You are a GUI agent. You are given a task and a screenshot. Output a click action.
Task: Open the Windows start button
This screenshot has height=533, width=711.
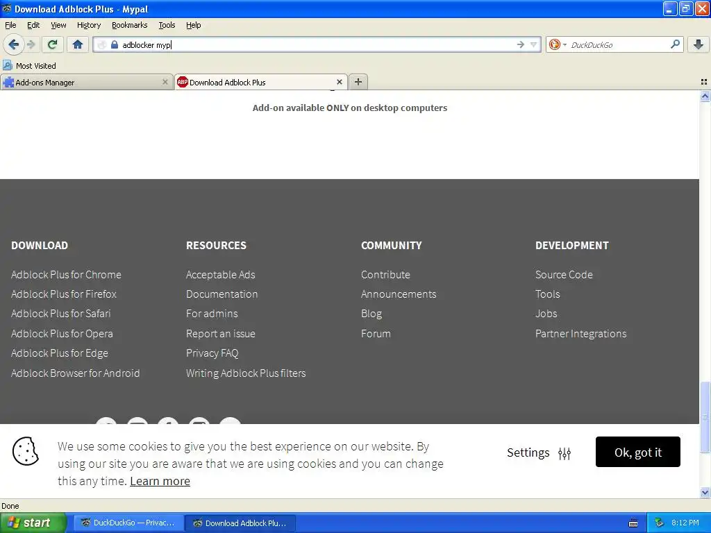click(x=33, y=523)
